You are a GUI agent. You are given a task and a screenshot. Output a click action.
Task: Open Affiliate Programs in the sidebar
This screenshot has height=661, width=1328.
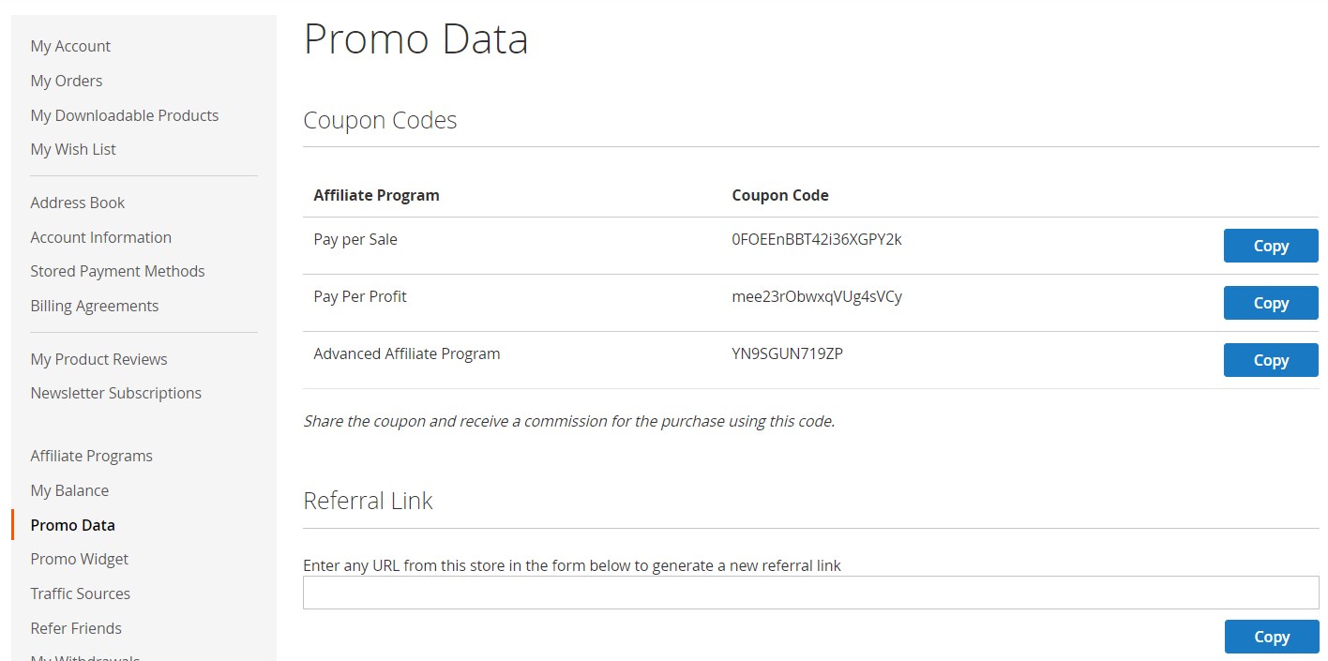[x=92, y=456]
